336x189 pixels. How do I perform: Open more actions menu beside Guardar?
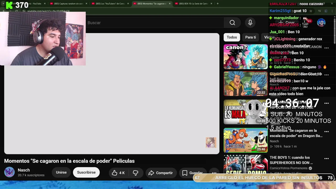click(x=214, y=173)
